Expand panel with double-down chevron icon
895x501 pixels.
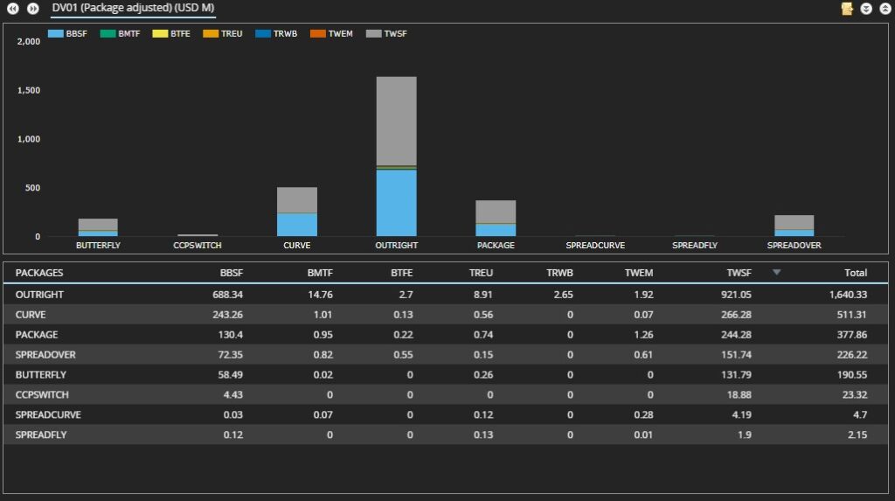(x=866, y=9)
